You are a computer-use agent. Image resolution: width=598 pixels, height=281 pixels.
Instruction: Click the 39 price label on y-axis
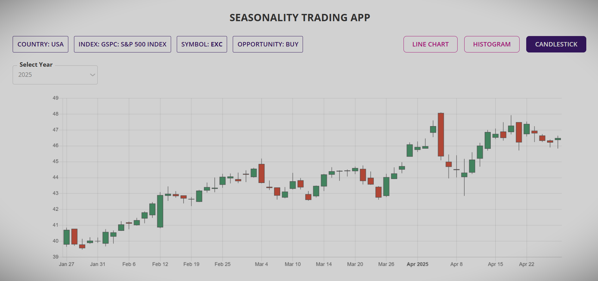(56, 257)
